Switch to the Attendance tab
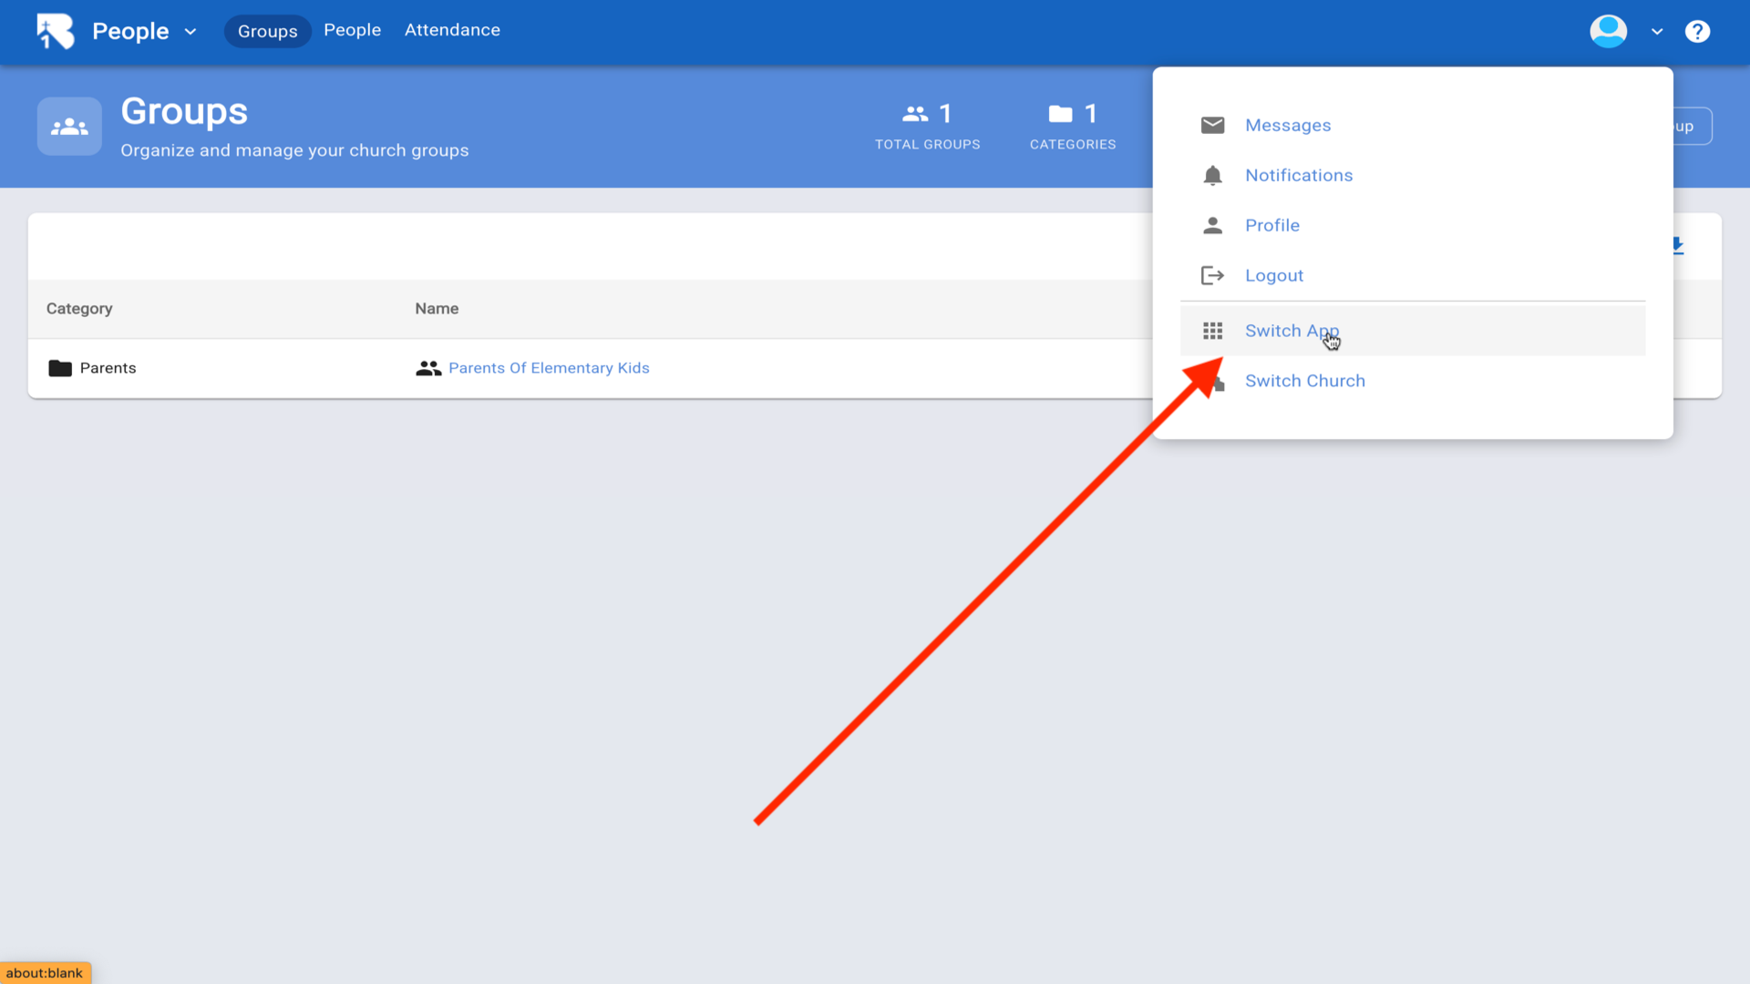 [452, 30]
